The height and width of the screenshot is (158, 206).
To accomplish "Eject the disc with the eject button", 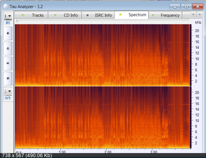I will pyautogui.click(x=8, y=49).
